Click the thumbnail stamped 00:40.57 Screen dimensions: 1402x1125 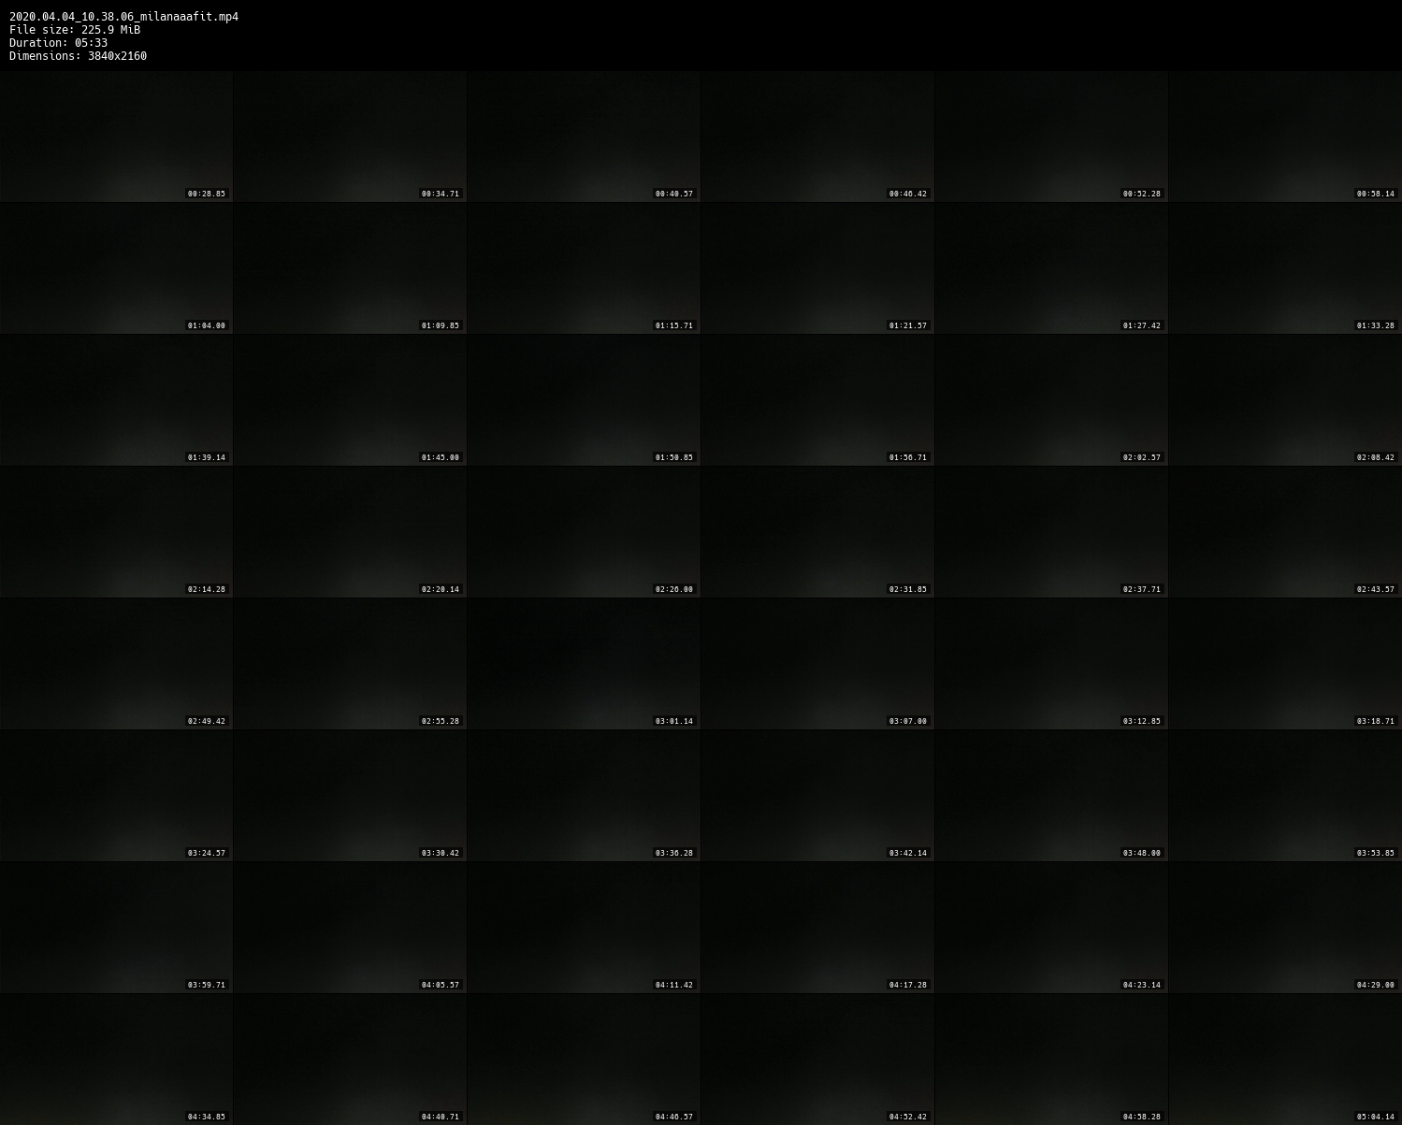[584, 137]
